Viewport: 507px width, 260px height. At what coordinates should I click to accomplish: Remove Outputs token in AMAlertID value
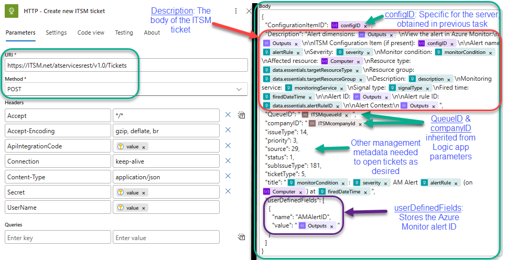click(331, 226)
